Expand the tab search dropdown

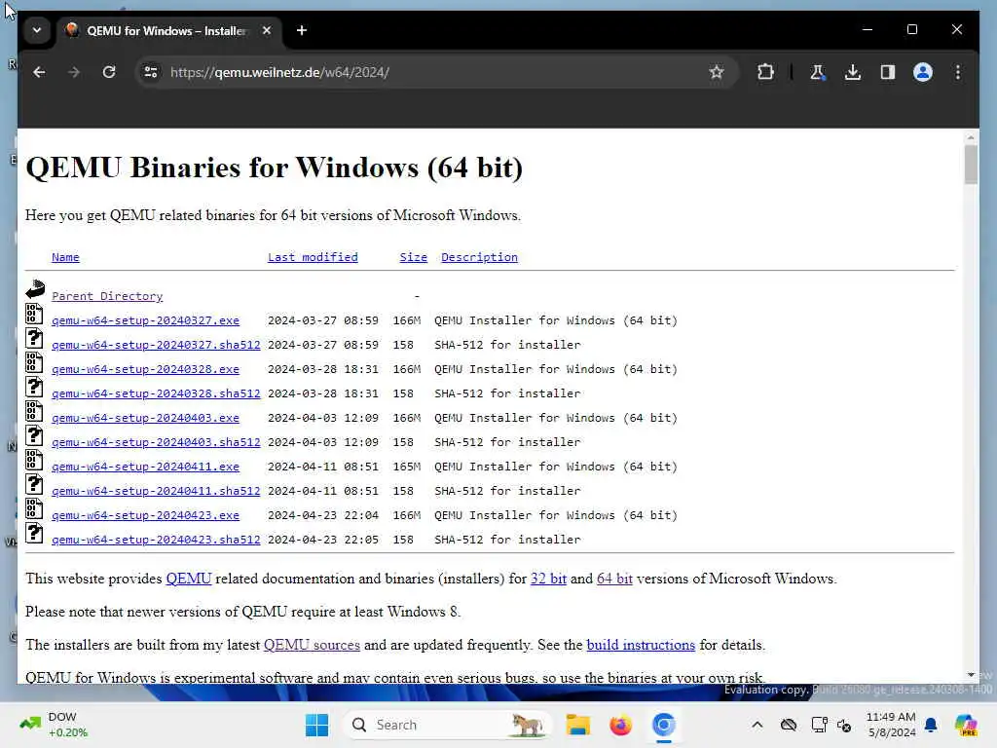click(37, 30)
